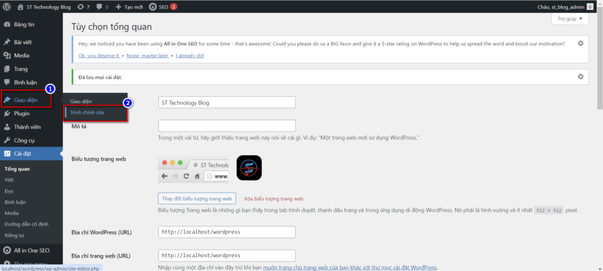Click the SEO gear icon in admin bar
This screenshot has width=603, height=271.
(x=153, y=6)
